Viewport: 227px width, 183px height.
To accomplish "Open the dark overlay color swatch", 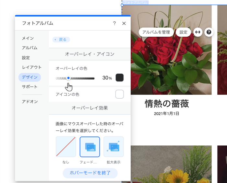I will (120, 78).
